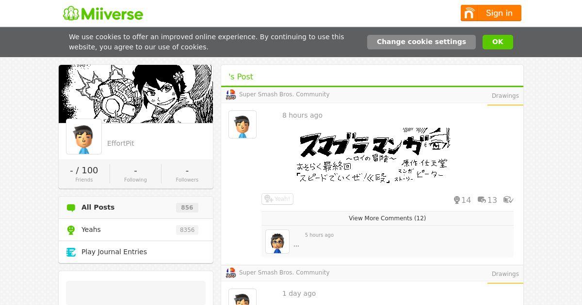
Task: Select the Drawings tag on the 8 hours ago post
Action: pos(505,96)
